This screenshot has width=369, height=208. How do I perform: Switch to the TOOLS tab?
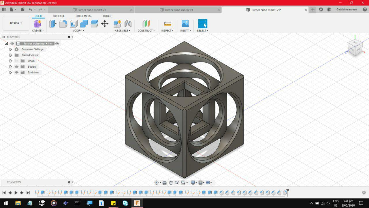107,16
